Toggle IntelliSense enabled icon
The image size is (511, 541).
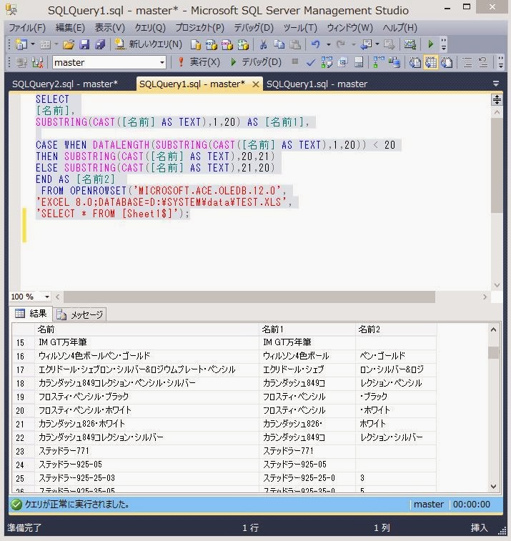tap(359, 62)
